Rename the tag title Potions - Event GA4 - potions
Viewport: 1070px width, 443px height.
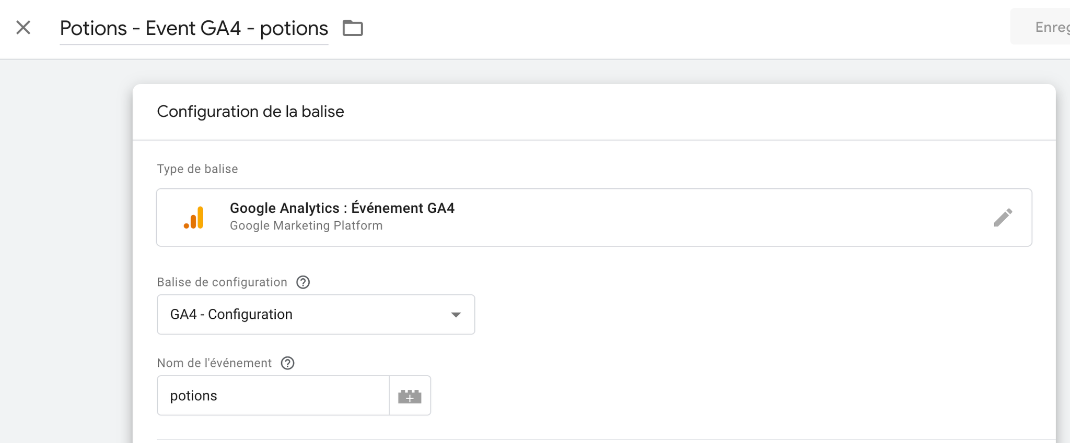pyautogui.click(x=194, y=28)
